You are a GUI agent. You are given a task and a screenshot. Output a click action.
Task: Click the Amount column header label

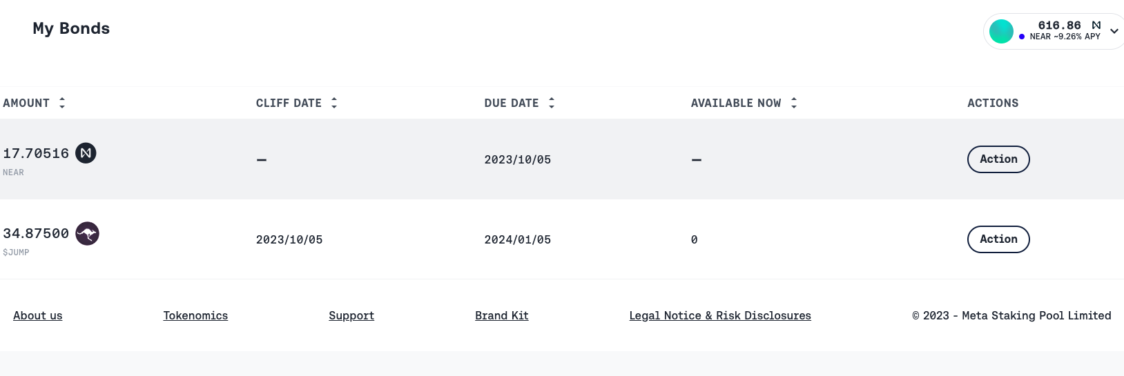tap(26, 103)
